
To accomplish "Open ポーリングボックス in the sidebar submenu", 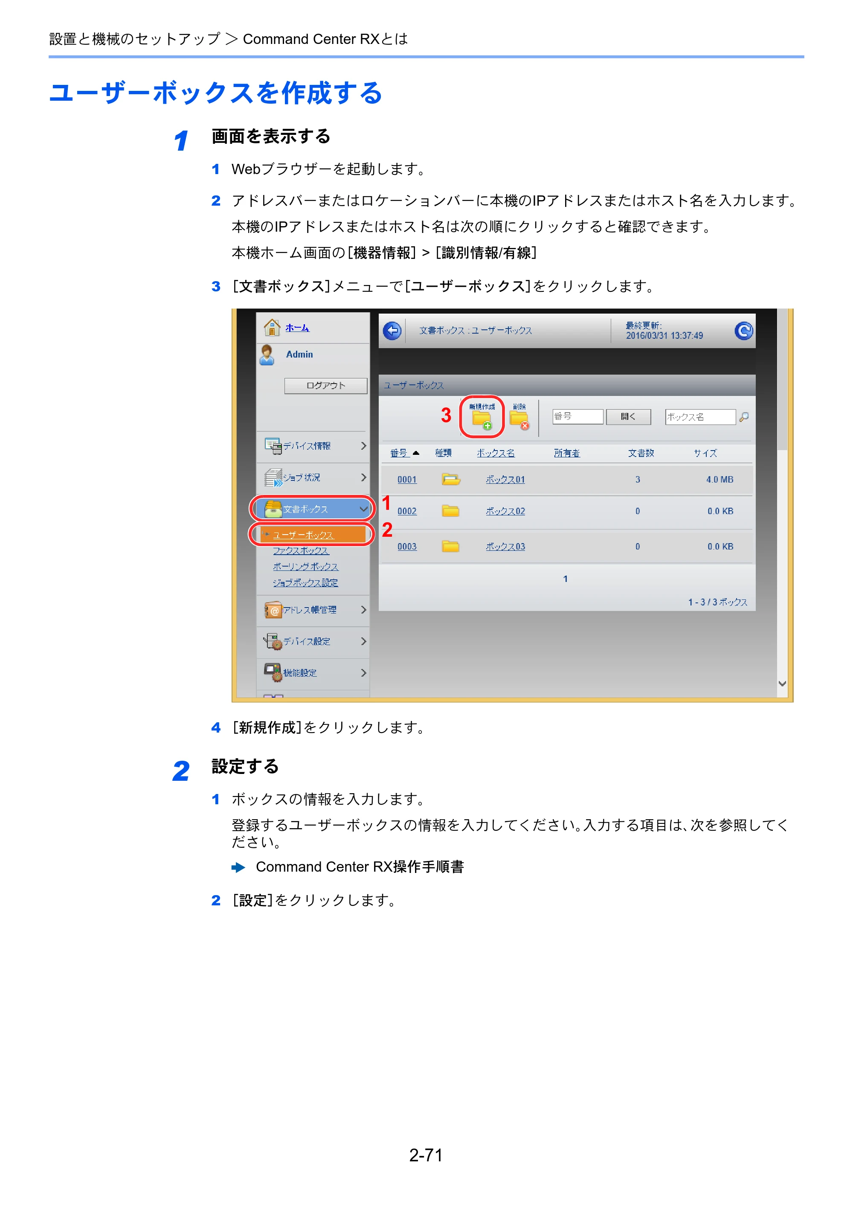I will [306, 567].
